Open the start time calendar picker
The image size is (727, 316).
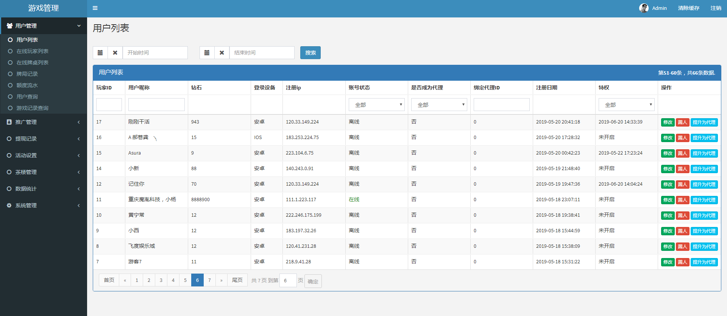[x=100, y=53]
